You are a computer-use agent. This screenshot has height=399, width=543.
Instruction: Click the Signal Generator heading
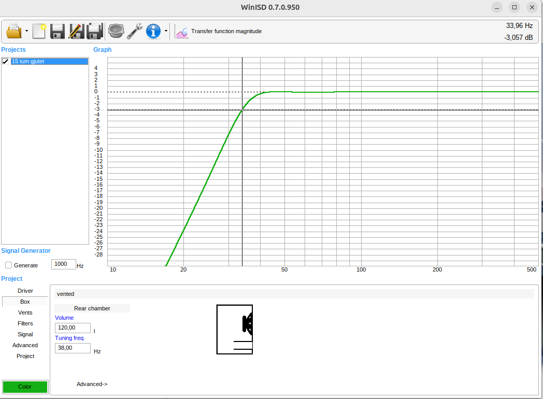25,251
